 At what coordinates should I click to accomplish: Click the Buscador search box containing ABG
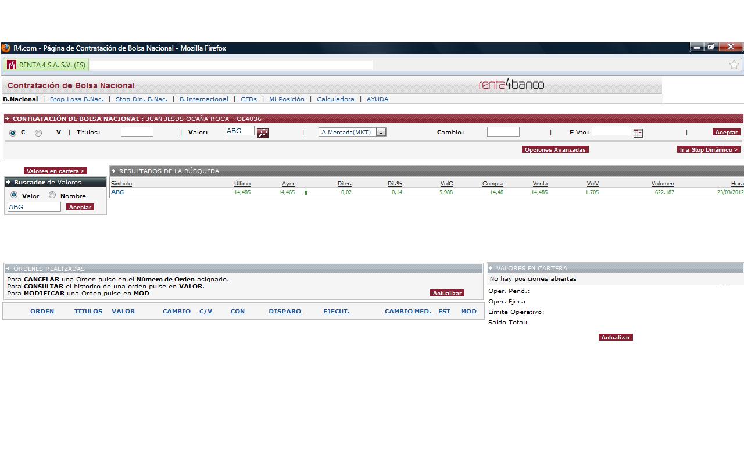click(34, 207)
